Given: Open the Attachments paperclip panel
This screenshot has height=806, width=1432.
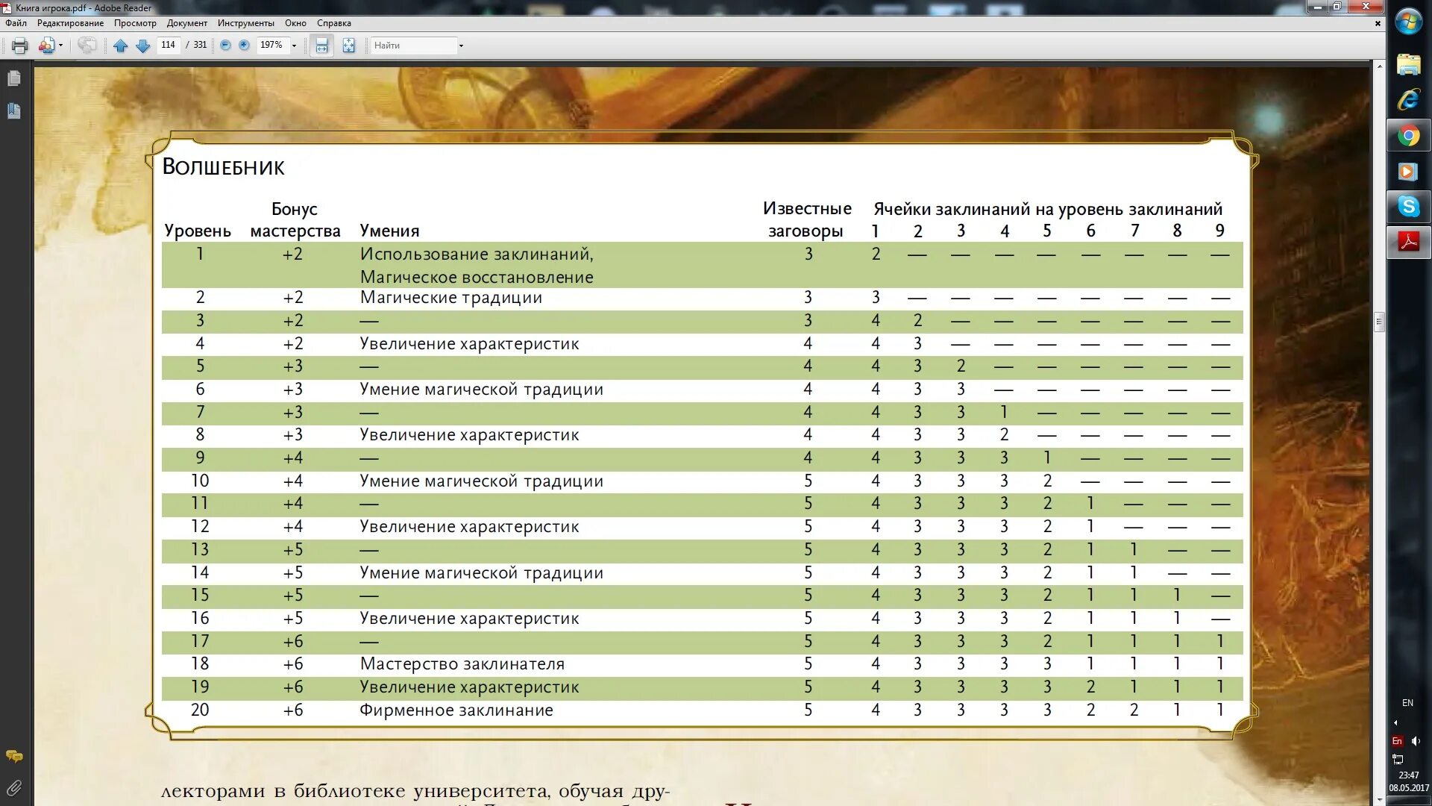Looking at the screenshot, I should point(14,787).
